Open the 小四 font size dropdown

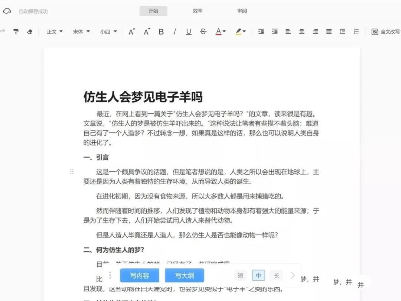108,32
